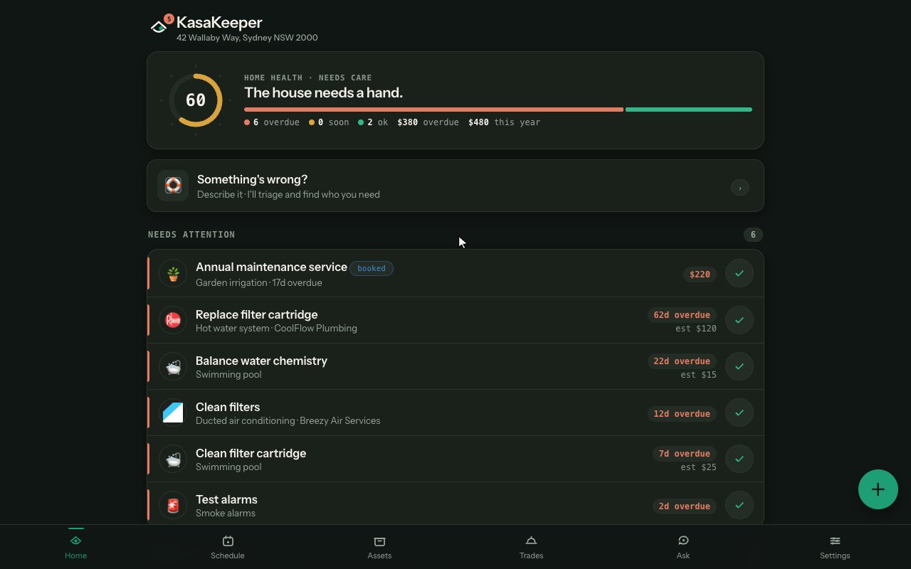Click the Needs Attention count badge 6
Screen dimensions: 911x569
[753, 235]
